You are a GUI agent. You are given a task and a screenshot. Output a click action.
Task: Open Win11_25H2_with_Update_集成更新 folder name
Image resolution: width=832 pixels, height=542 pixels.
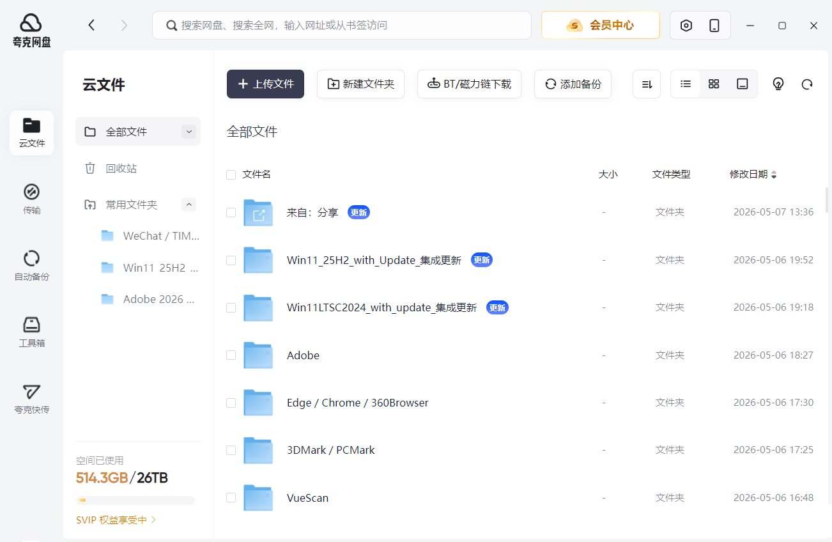coord(374,260)
